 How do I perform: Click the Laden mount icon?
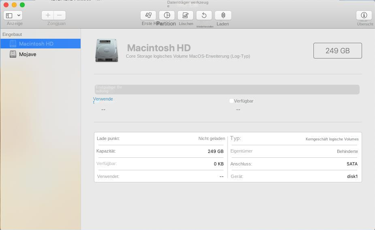(223, 15)
